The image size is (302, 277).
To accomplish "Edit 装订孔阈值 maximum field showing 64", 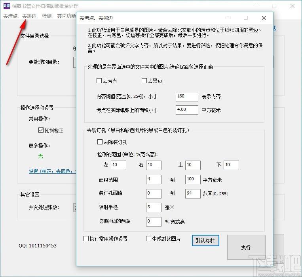I will [x=193, y=193].
